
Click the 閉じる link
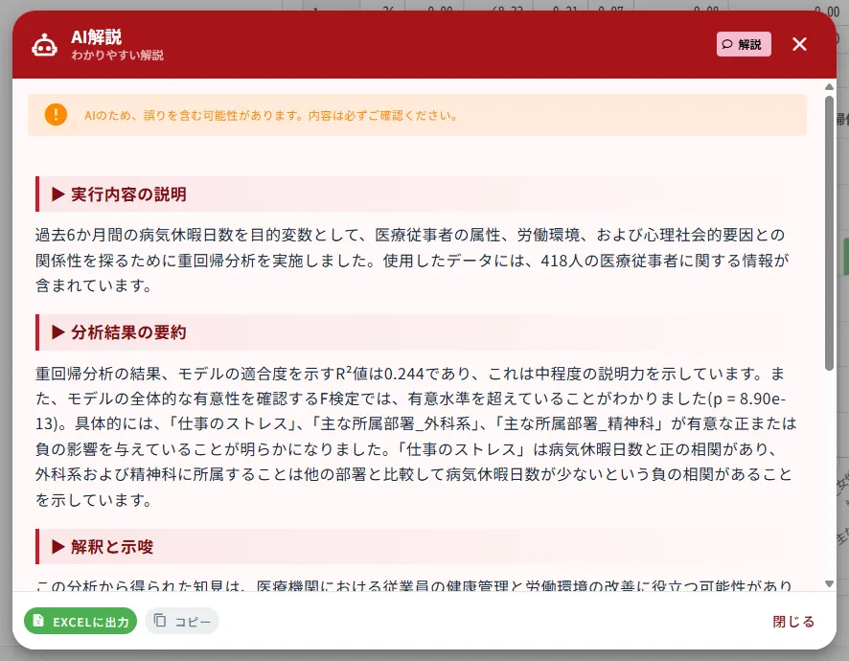793,622
